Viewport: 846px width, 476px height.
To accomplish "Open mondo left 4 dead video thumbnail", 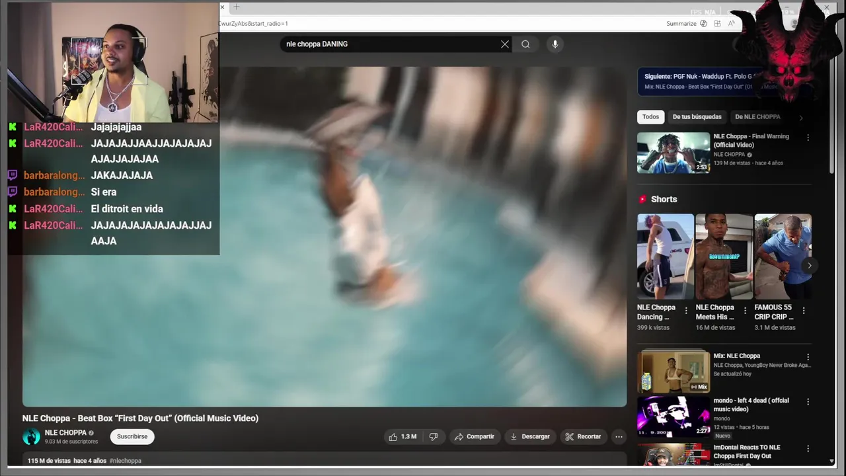I will point(673,416).
